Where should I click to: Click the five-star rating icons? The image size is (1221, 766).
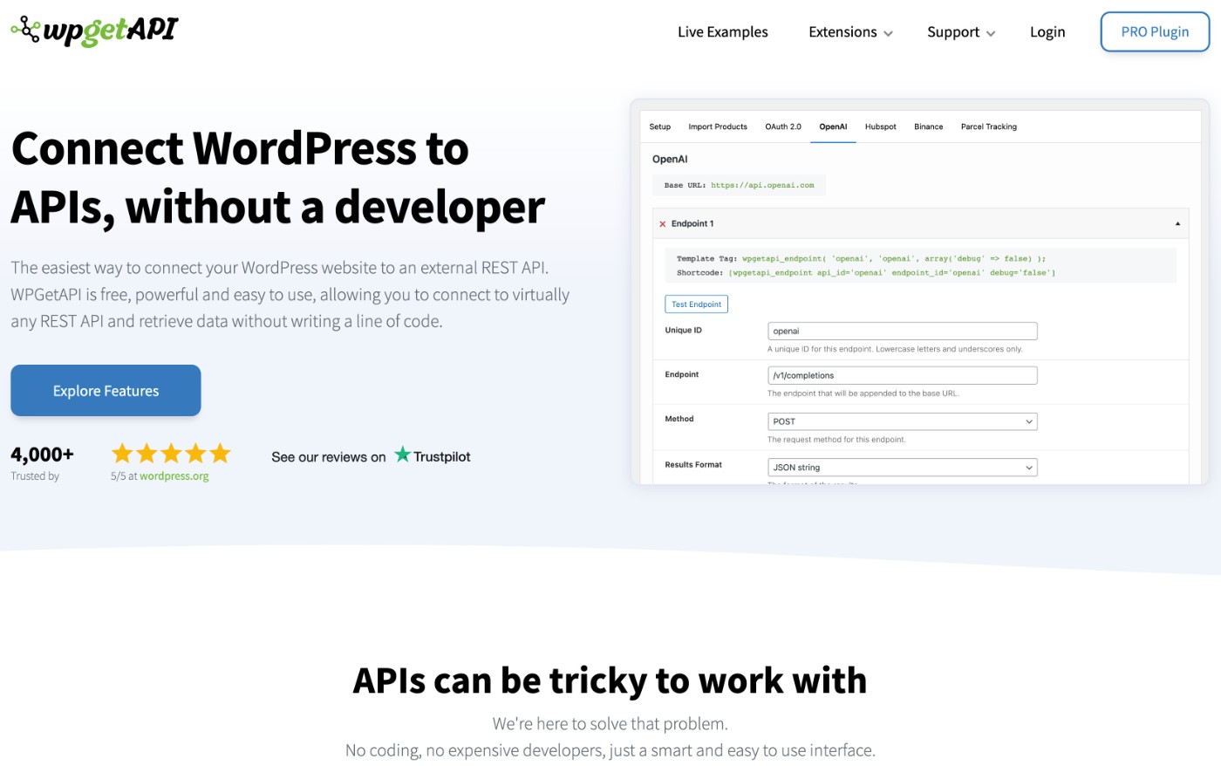171,453
